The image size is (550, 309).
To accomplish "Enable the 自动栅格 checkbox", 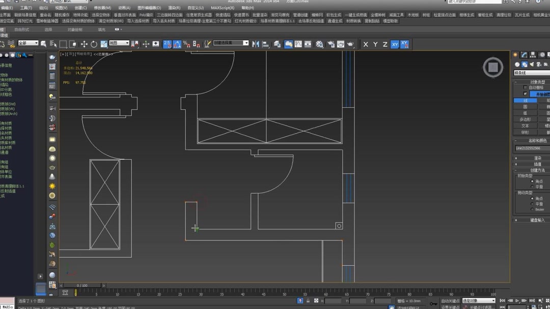I will click(x=526, y=87).
